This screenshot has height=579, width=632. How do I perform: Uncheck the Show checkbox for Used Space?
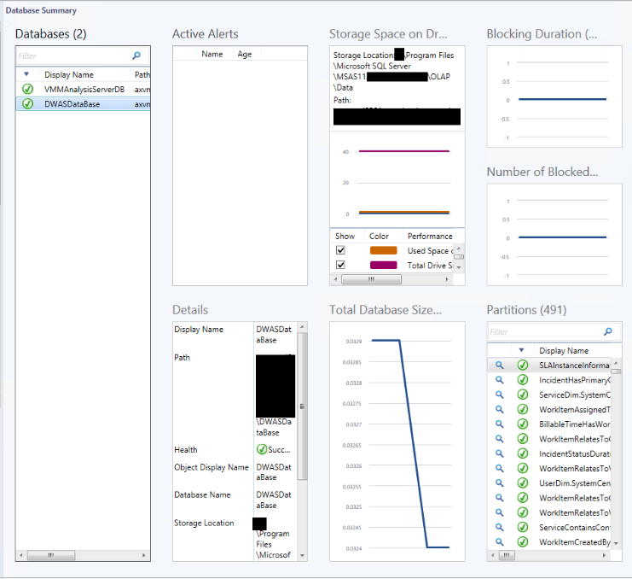pyautogui.click(x=341, y=250)
